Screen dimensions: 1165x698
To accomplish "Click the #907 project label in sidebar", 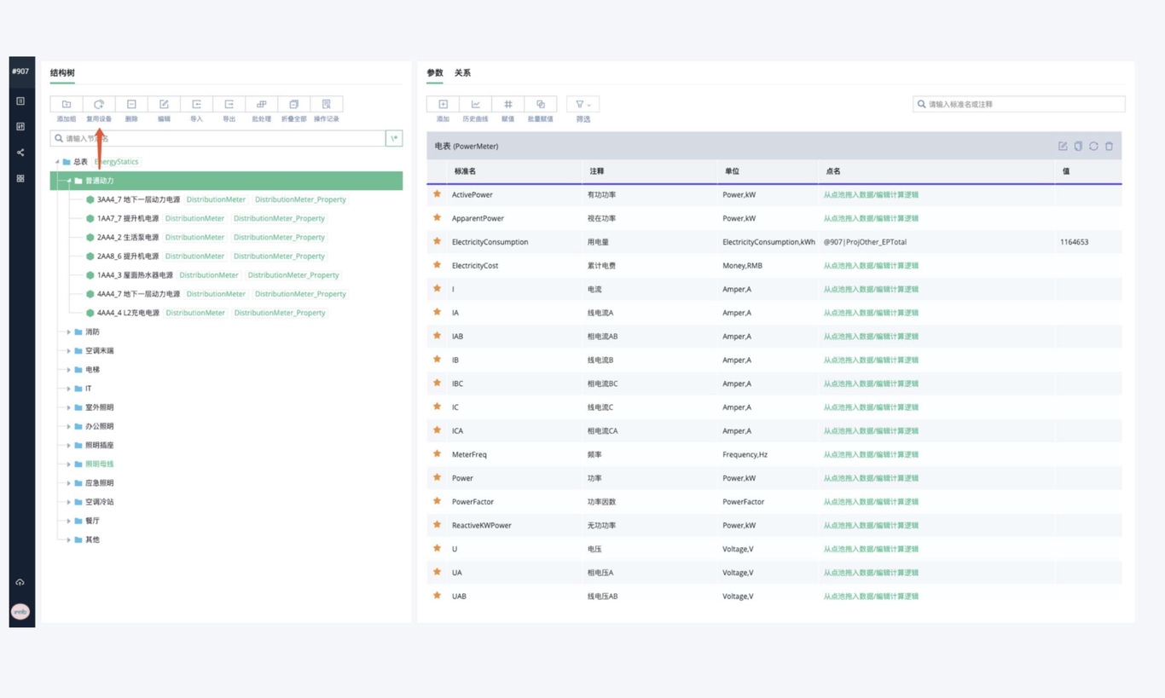I will 20,72.
